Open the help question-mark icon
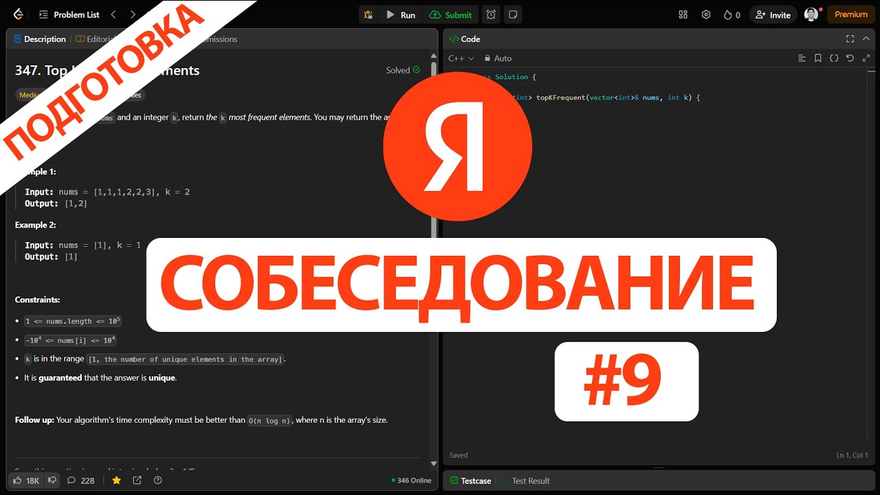880x495 pixels. point(157,481)
